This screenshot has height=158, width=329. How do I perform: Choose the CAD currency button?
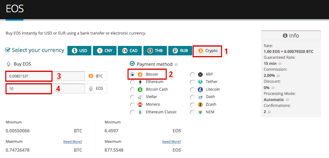(x=130, y=51)
